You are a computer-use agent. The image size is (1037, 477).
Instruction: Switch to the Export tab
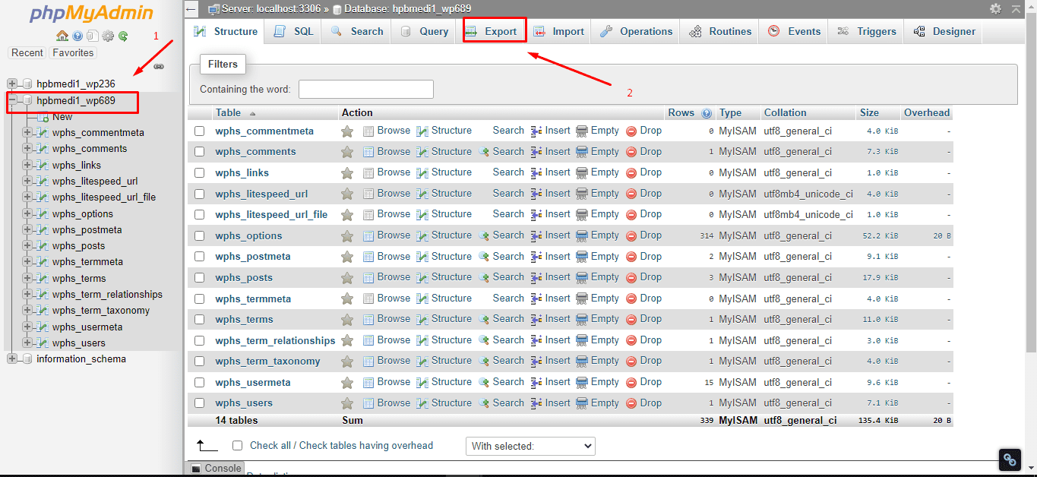tap(492, 31)
